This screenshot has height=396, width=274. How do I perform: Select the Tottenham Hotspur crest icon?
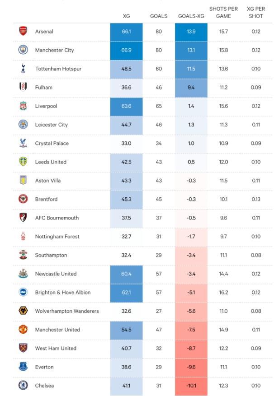tap(23, 68)
